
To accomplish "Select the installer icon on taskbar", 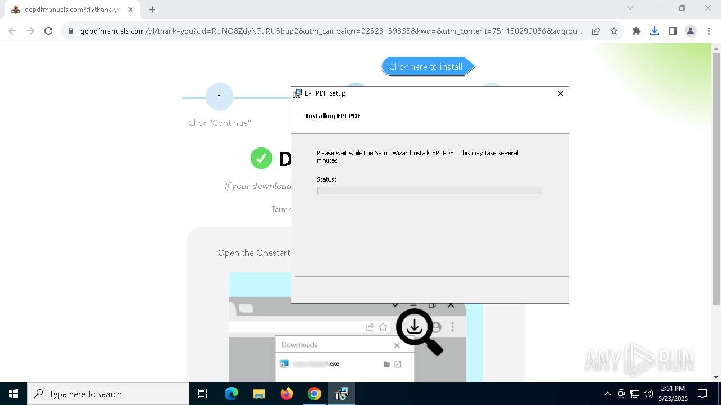I will pos(341,394).
